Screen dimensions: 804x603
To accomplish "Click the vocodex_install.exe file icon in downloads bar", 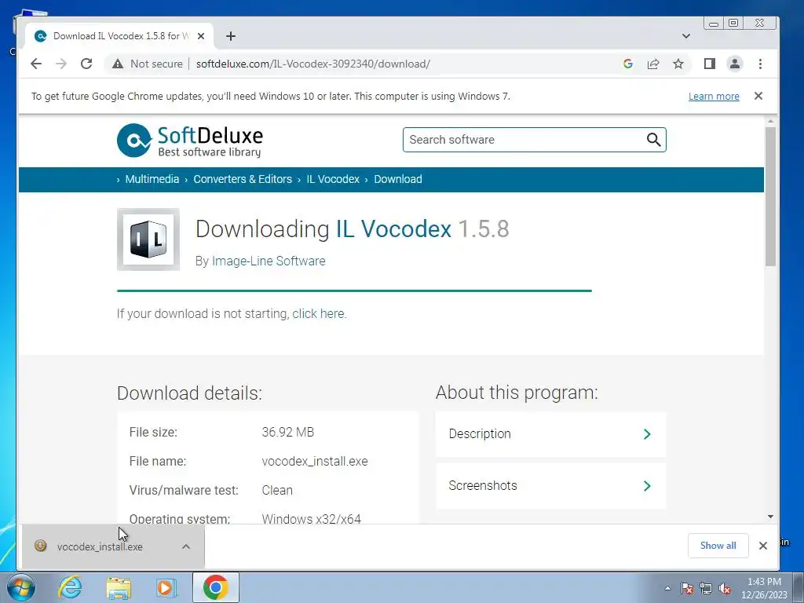I will pyautogui.click(x=40, y=546).
